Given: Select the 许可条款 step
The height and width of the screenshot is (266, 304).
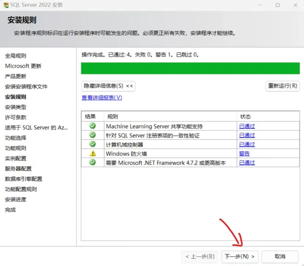Looking at the screenshot, I should click(x=16, y=117).
